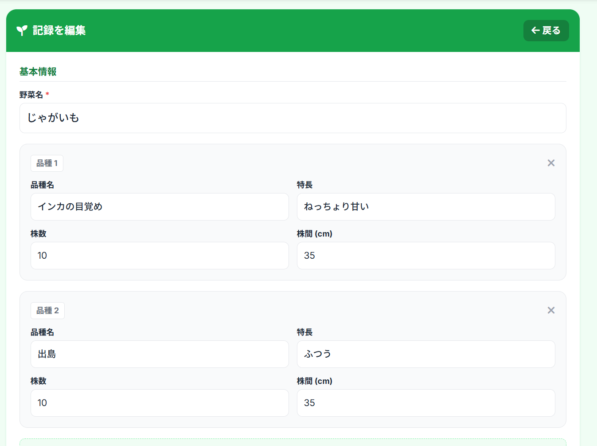Click the 株間 (cm) field of 品種 1
The width and height of the screenshot is (597, 446).
pos(426,256)
